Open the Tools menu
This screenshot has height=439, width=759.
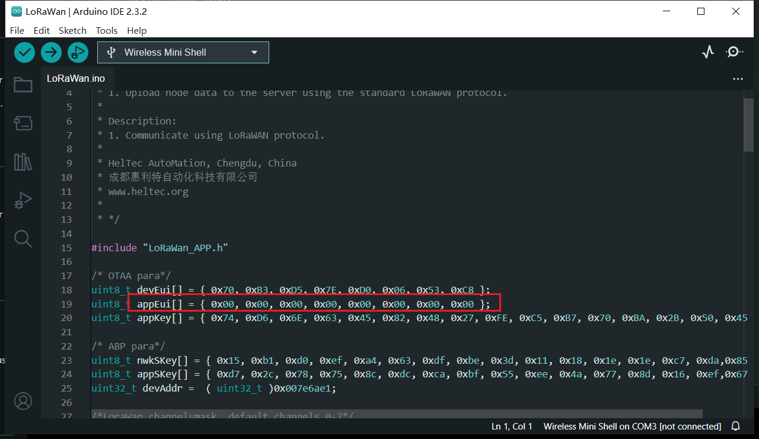[107, 30]
